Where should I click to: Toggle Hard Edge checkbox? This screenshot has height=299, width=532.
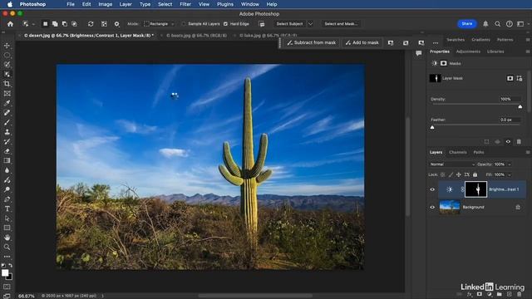[225, 24]
